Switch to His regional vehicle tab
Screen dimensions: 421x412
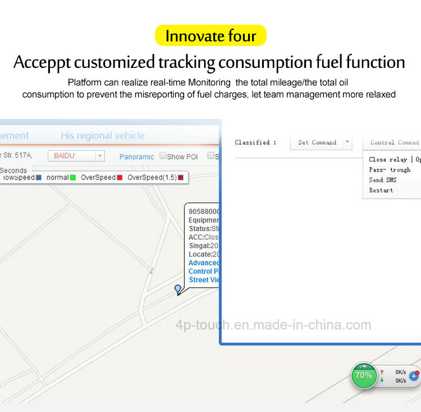[103, 135]
